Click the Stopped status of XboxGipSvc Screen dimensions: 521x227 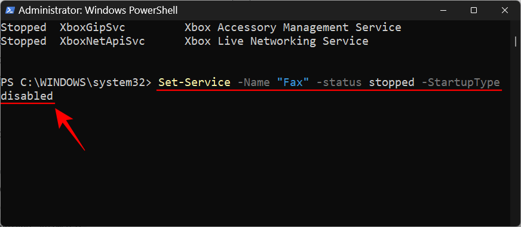[23, 27]
